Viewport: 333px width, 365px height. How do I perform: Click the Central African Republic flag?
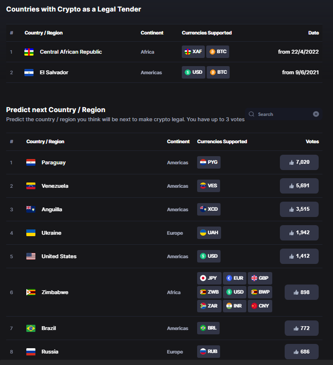(29, 52)
